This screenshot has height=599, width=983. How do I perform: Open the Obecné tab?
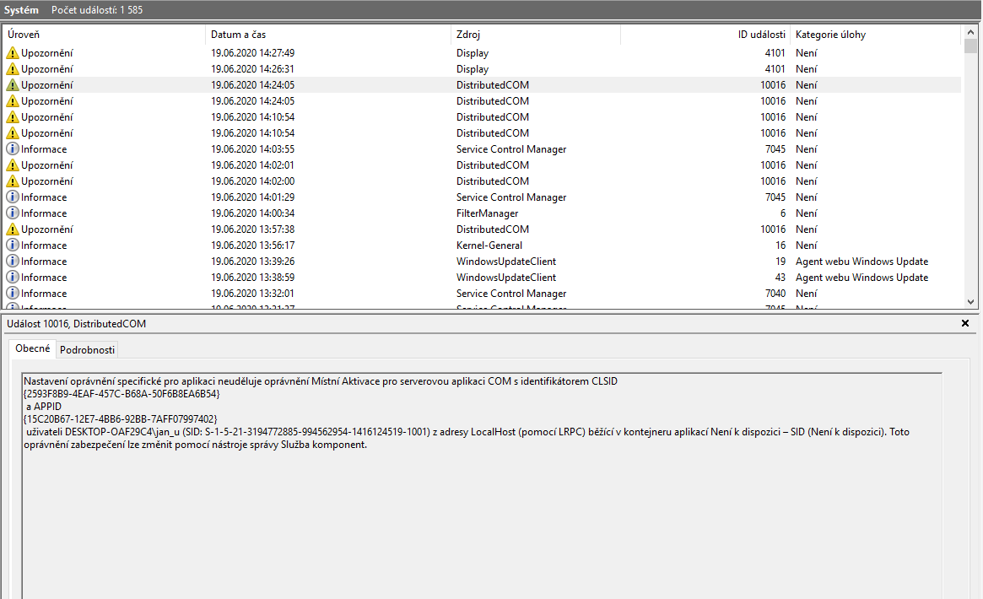coord(32,348)
